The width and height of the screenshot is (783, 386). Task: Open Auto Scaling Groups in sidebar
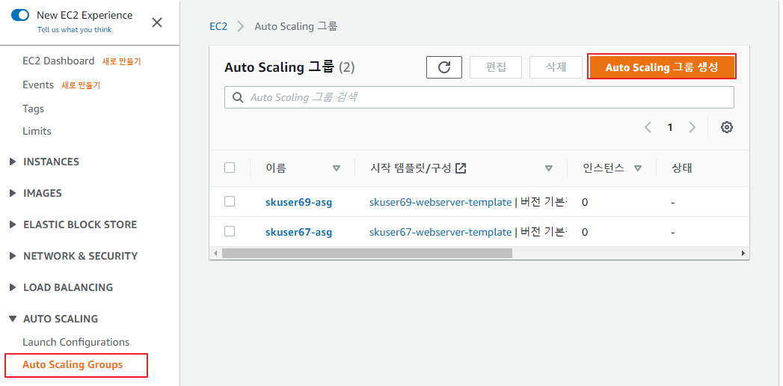click(x=73, y=365)
